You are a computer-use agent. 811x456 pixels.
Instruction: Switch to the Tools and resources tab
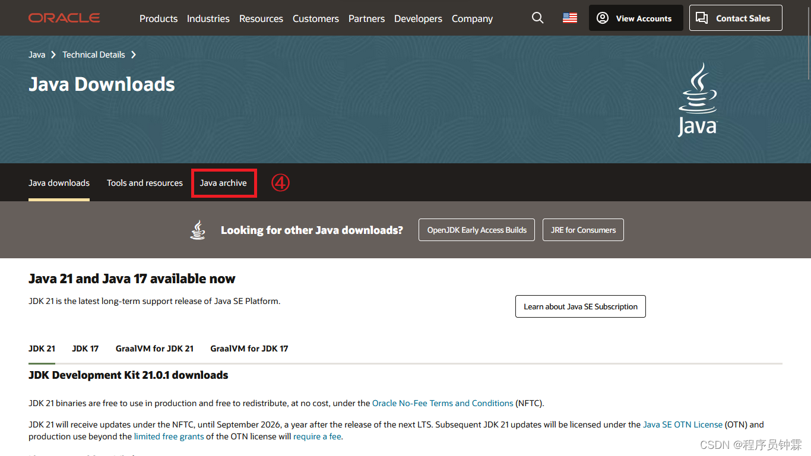(145, 183)
